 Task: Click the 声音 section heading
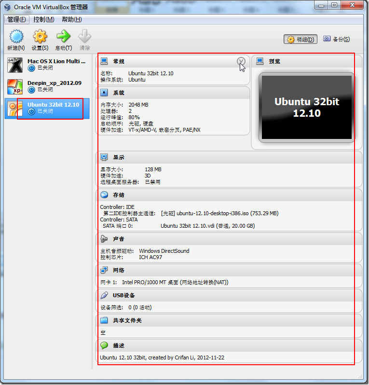(119, 239)
